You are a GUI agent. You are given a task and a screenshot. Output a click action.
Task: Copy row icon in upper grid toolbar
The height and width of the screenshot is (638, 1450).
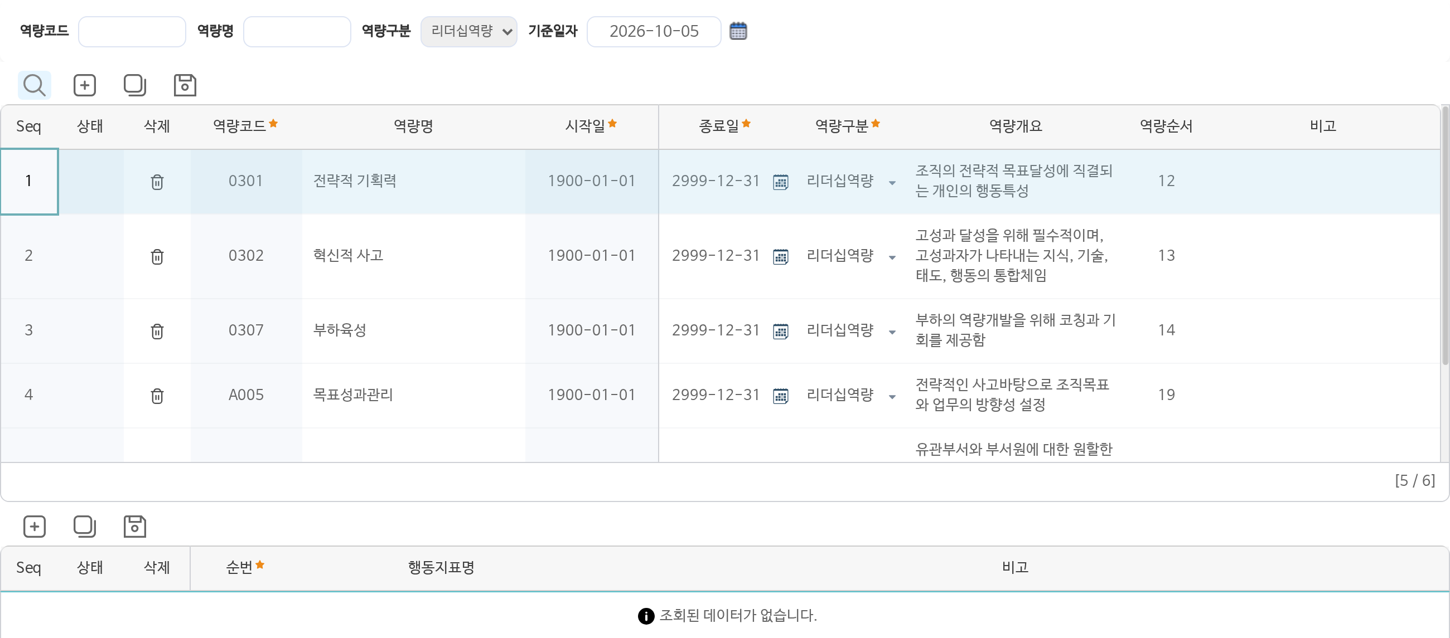coord(134,85)
